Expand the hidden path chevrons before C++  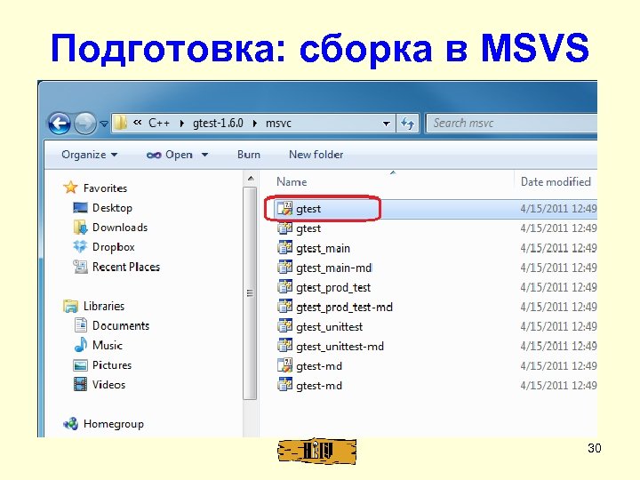point(138,122)
